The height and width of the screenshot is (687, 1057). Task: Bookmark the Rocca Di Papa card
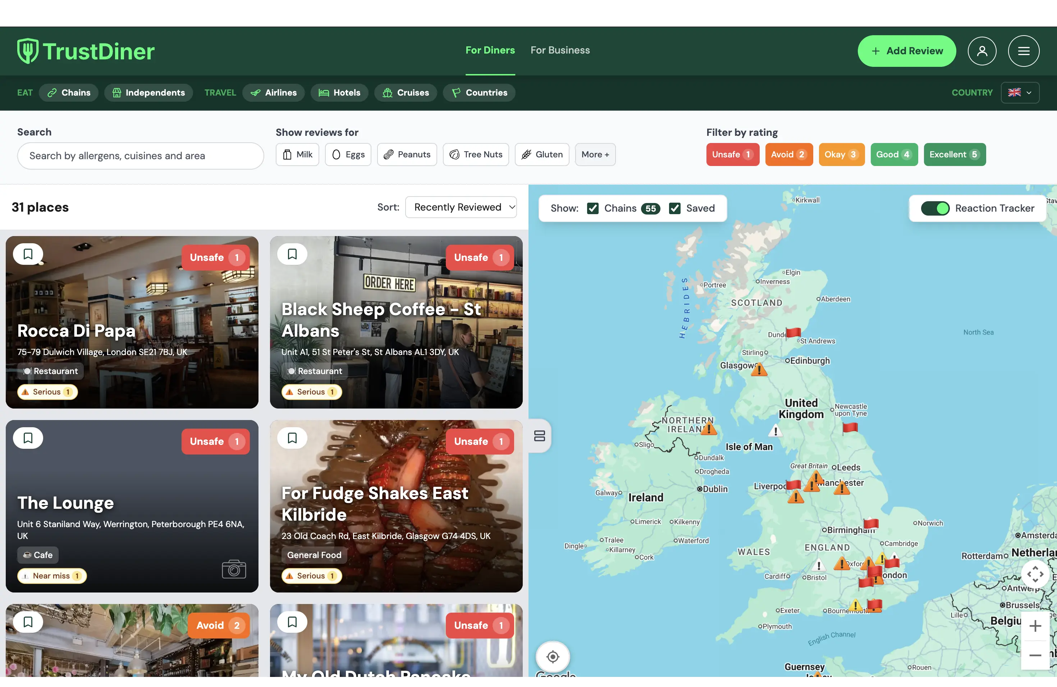click(x=28, y=254)
